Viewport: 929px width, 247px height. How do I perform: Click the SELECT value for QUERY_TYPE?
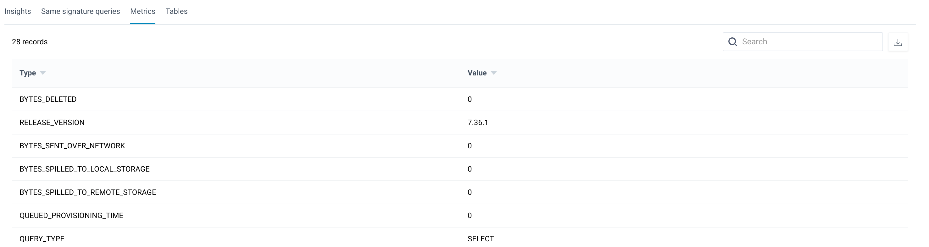(x=481, y=238)
